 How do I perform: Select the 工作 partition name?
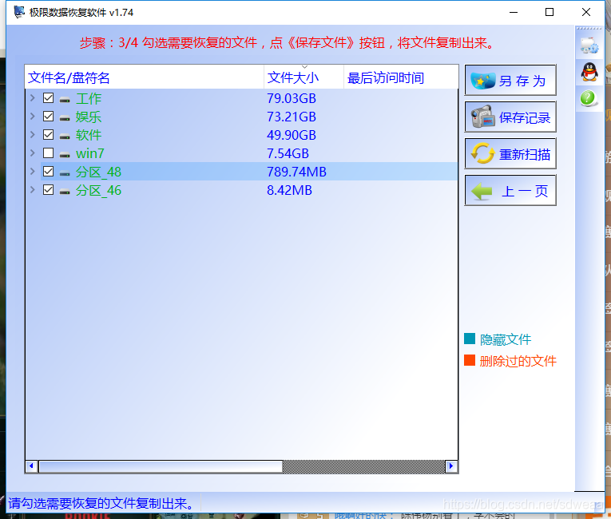[89, 98]
